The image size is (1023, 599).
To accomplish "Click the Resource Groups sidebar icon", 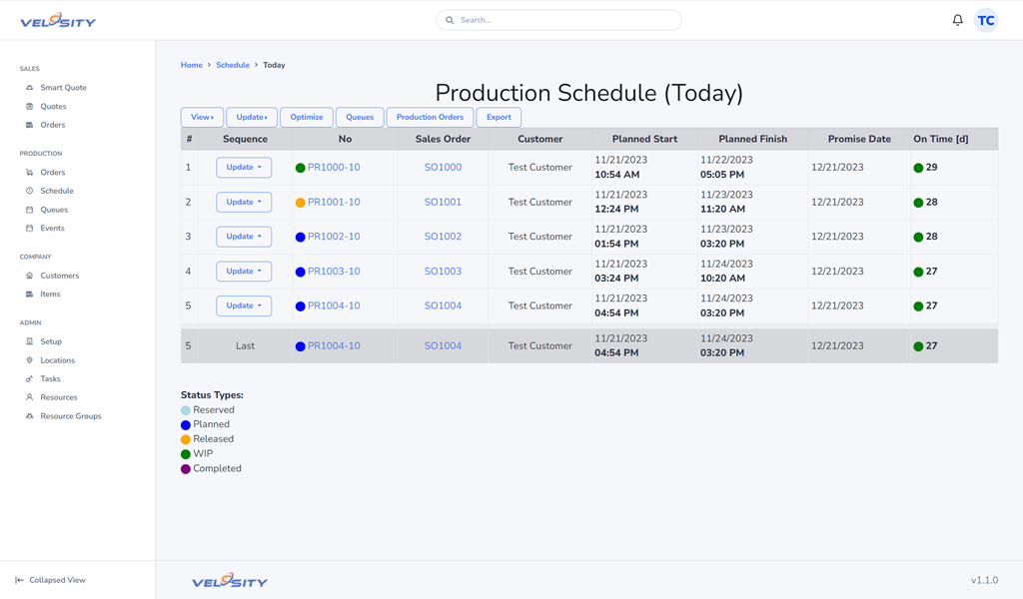I will (x=29, y=416).
